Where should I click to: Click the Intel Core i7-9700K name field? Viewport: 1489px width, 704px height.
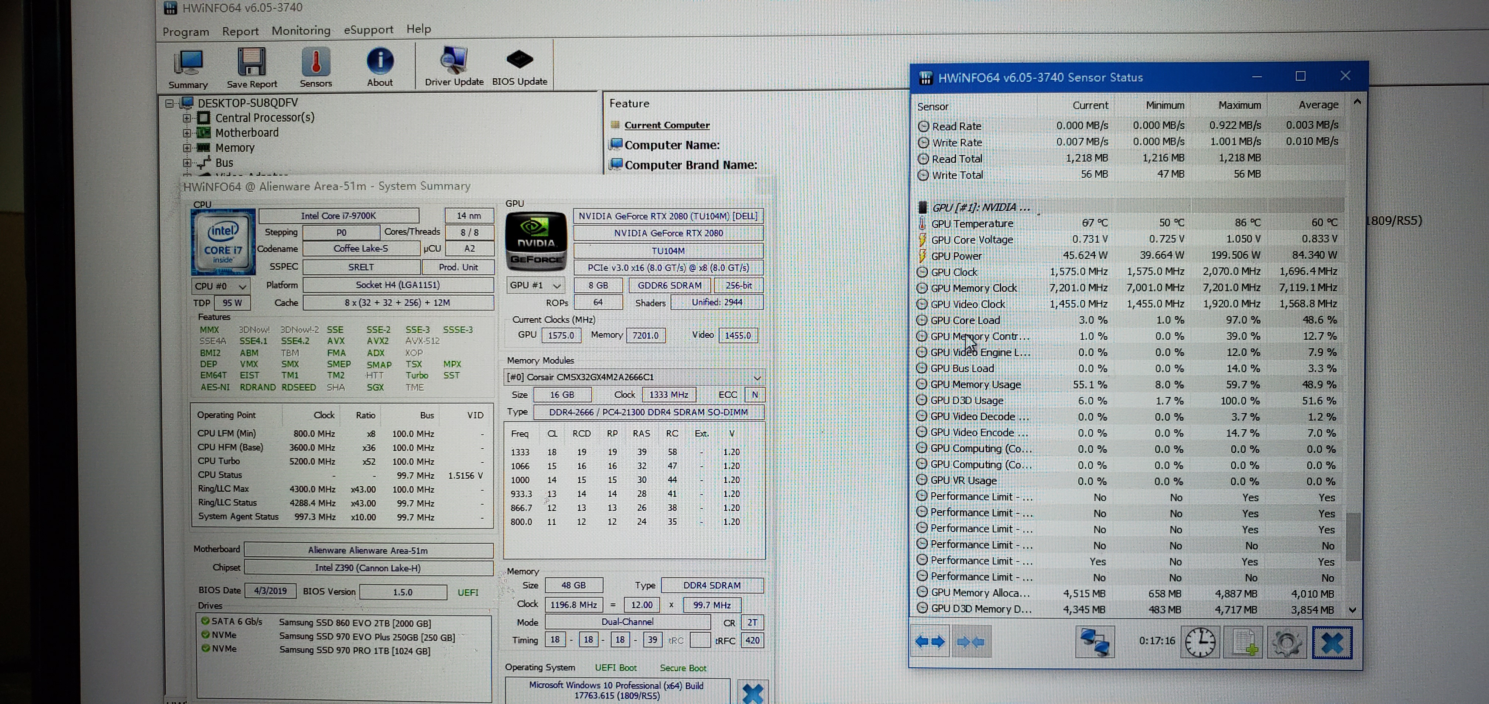pyautogui.click(x=339, y=216)
